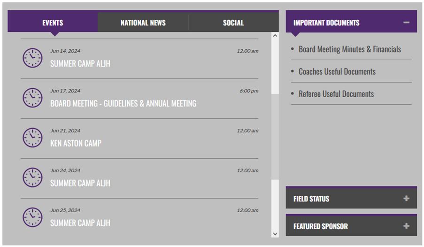This screenshot has height=247, width=424.
Task: Click the clock icon beside Board Meeting event
Action: click(32, 98)
